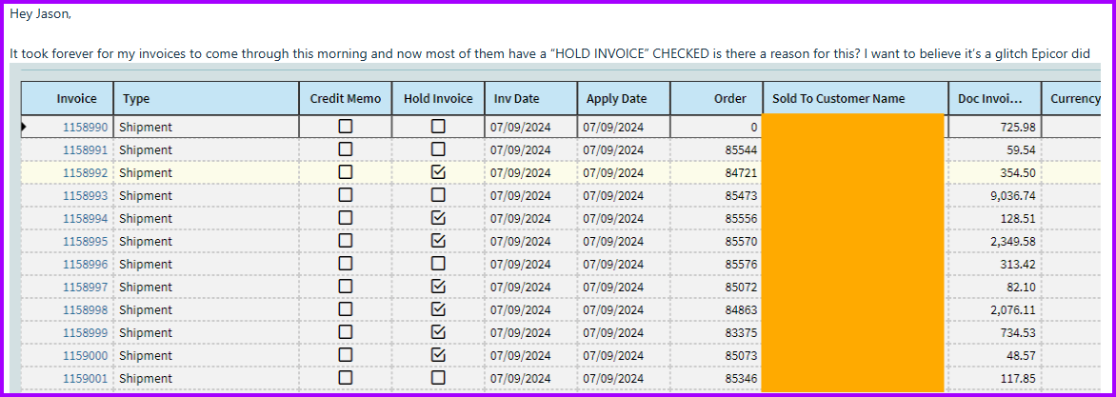Enable Hold Invoice for invoice 1158996
This screenshot has width=1116, height=397.
[x=438, y=264]
